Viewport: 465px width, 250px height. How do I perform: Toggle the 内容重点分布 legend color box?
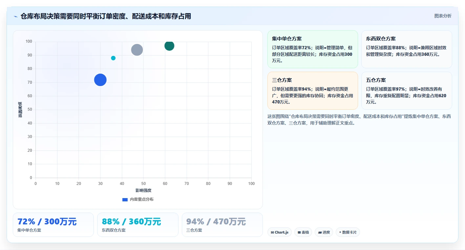coord(125,199)
